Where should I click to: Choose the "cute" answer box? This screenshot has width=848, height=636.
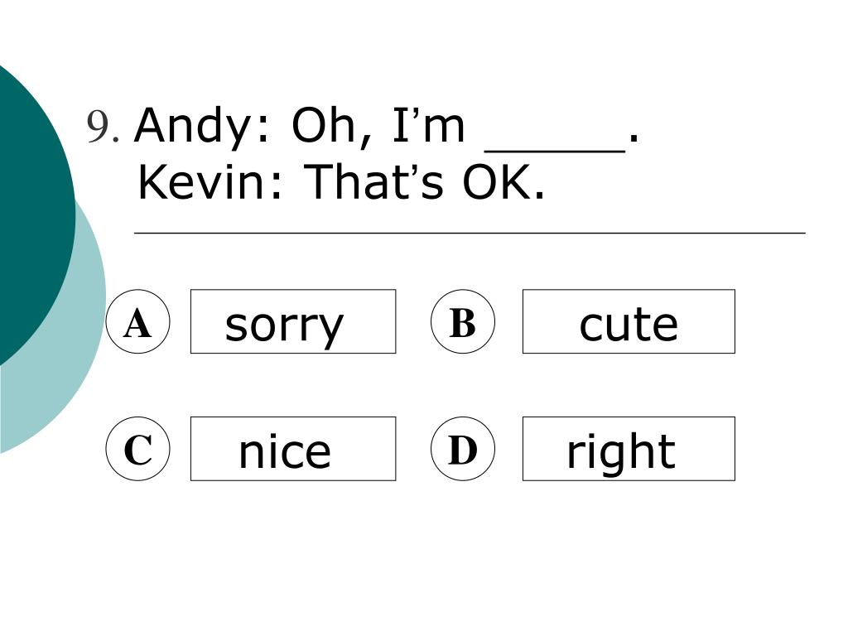pos(629,321)
